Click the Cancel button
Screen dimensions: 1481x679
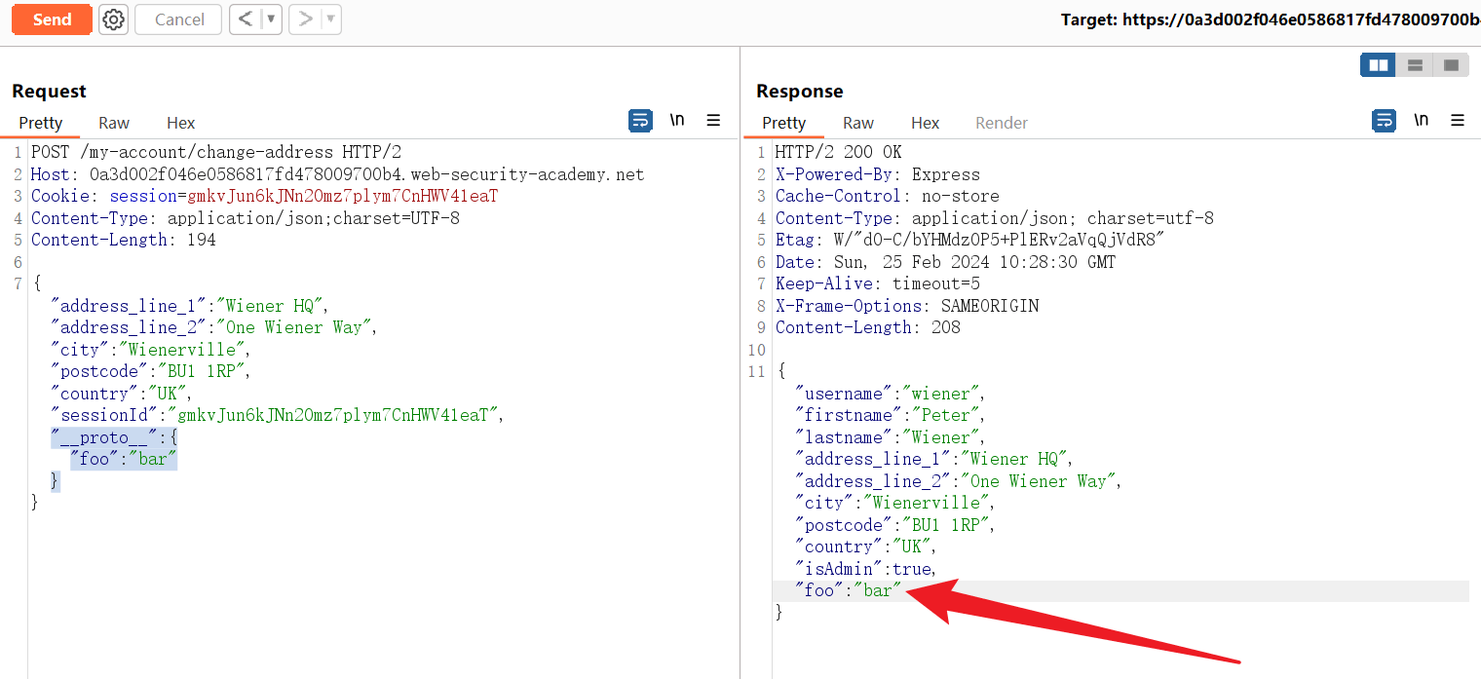pos(178,19)
